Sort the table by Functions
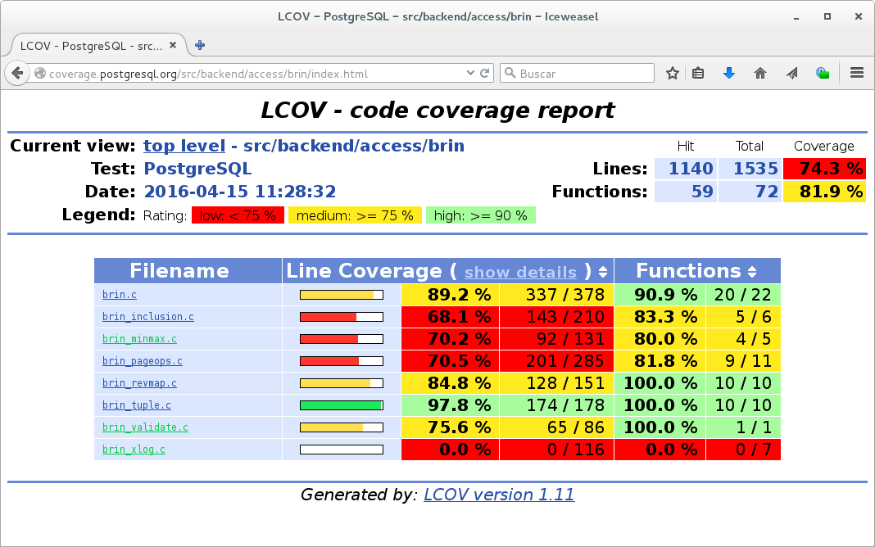 coord(752,272)
